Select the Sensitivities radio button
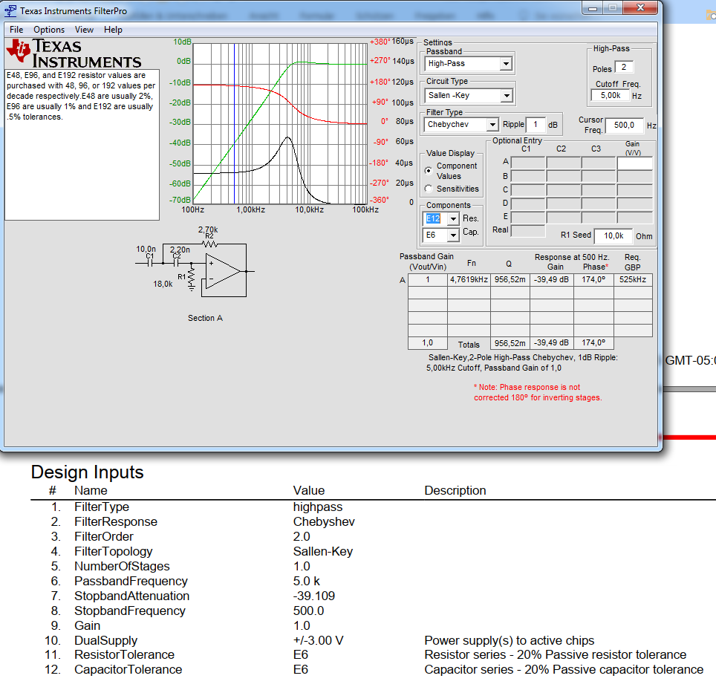Image resolution: width=716 pixels, height=690 pixels. click(x=429, y=189)
